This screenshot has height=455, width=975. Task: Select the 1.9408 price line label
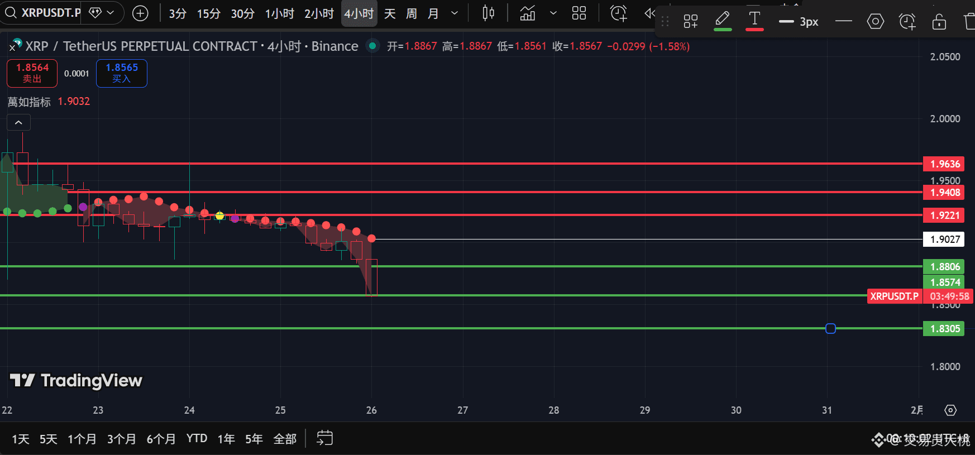pos(944,193)
